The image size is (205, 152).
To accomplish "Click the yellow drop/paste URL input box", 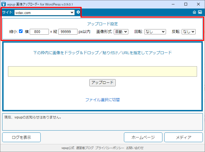I will (x=102, y=71).
